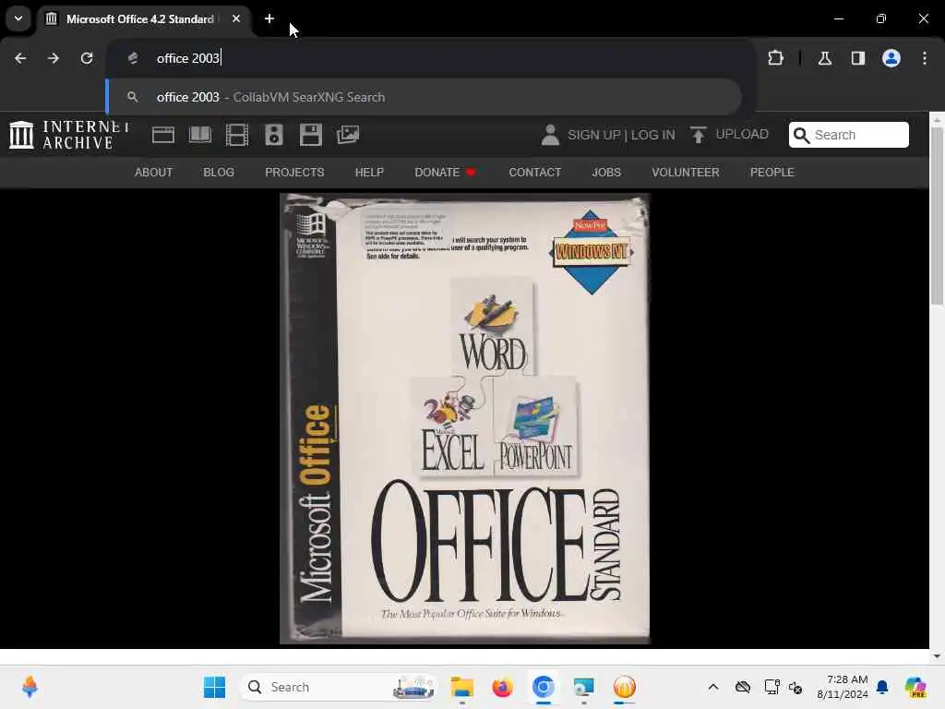Toggle the browser side panel

tap(858, 58)
